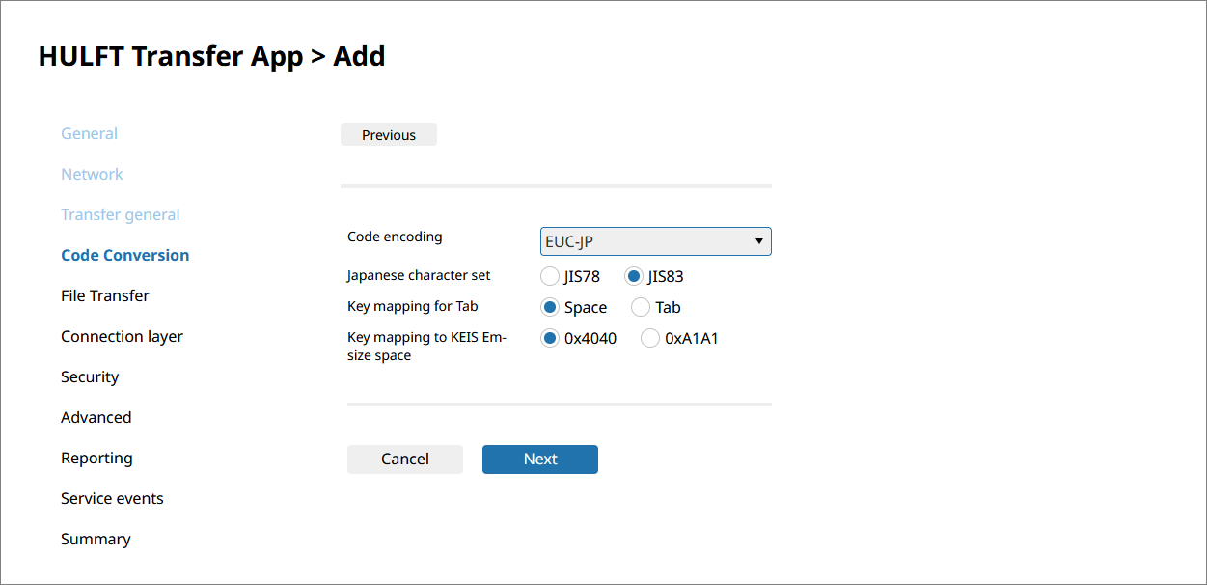Switch to the File Transfer step
The height and width of the screenshot is (585, 1207).
coord(105,296)
